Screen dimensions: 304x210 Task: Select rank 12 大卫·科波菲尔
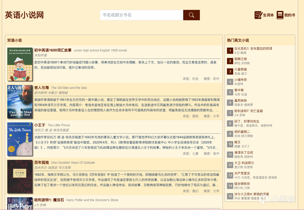[x=244, y=163]
